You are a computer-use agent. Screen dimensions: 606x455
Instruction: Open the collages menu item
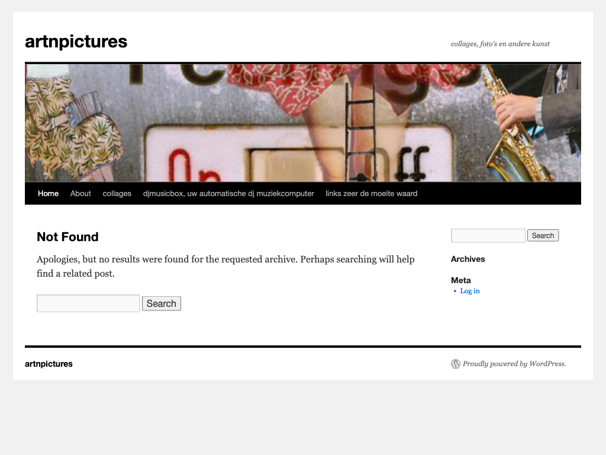(x=117, y=194)
